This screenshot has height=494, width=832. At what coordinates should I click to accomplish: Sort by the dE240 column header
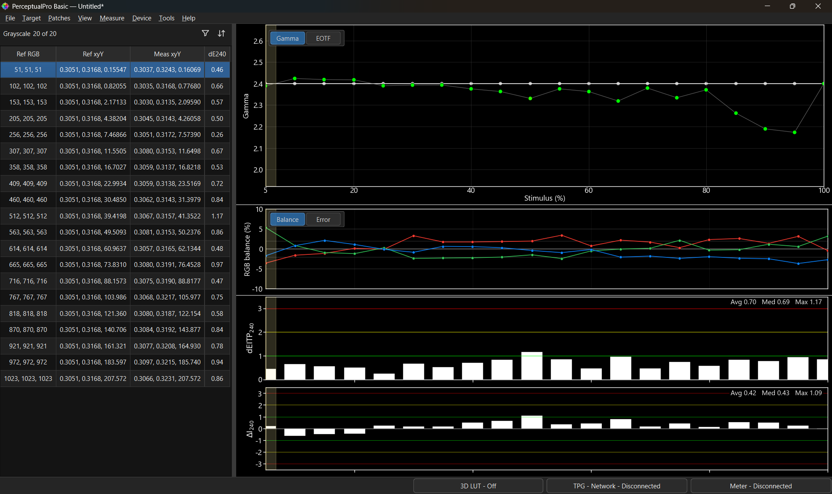click(x=217, y=54)
